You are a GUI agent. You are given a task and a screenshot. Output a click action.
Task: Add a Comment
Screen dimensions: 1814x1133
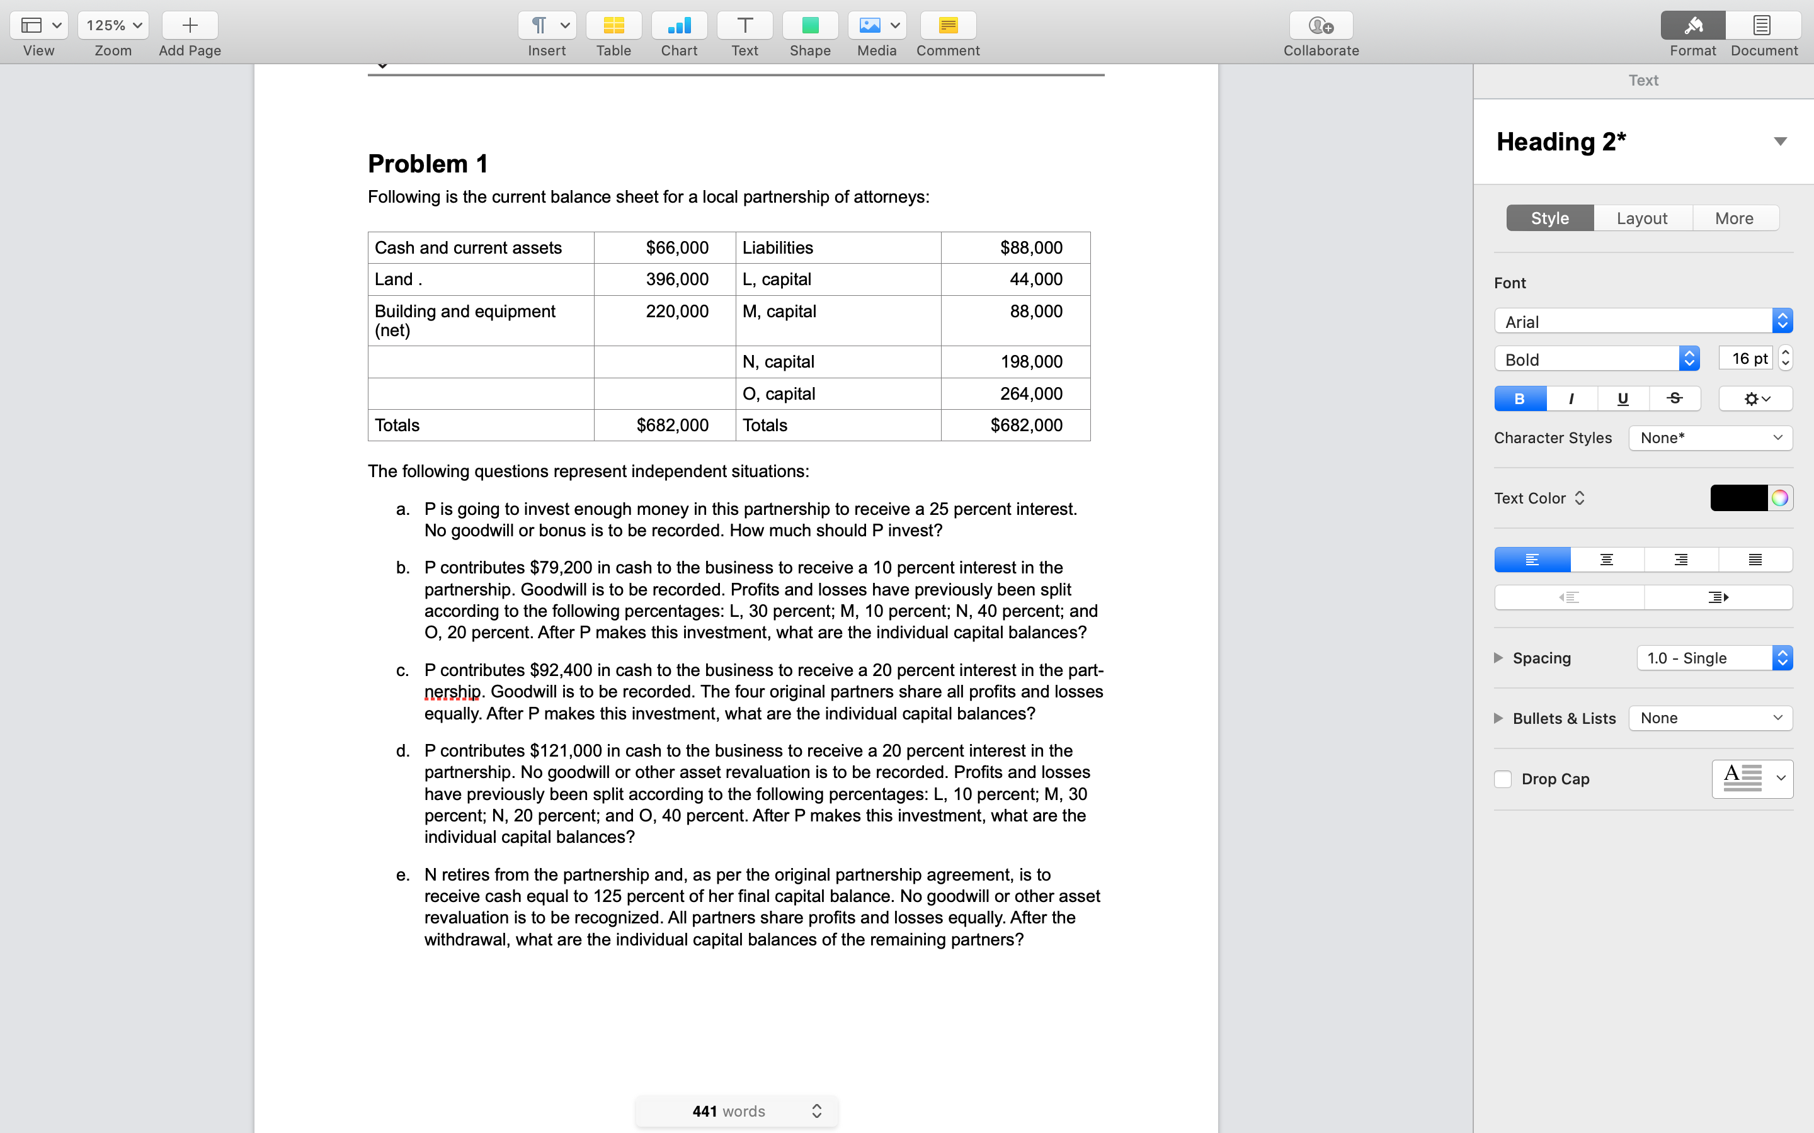(947, 25)
